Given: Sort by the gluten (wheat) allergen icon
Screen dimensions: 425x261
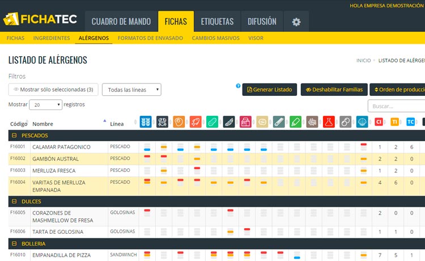Looking at the screenshot, I should [146, 122].
